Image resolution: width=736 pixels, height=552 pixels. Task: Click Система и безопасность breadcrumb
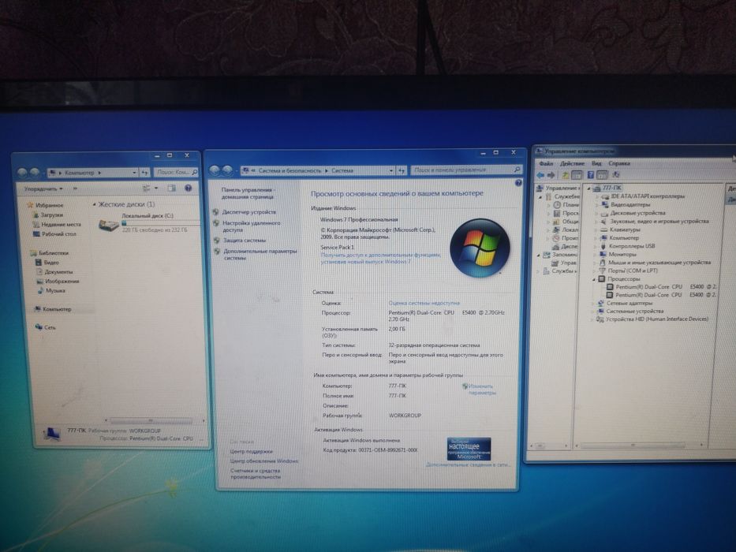290,170
